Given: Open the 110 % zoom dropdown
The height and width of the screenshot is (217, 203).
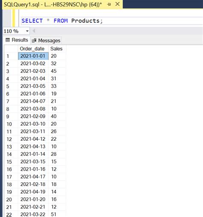Looking at the screenshot, I should tap(27, 31).
